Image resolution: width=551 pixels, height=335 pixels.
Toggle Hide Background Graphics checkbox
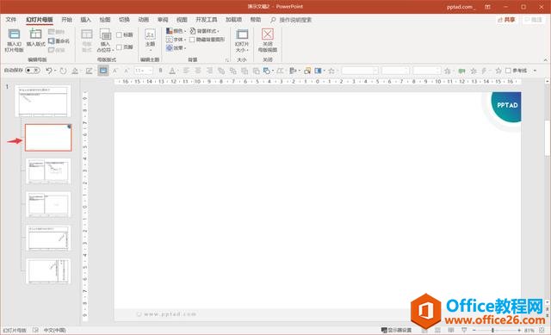[x=192, y=40]
